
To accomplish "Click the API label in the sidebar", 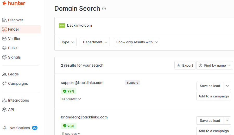I will click(11, 110).
